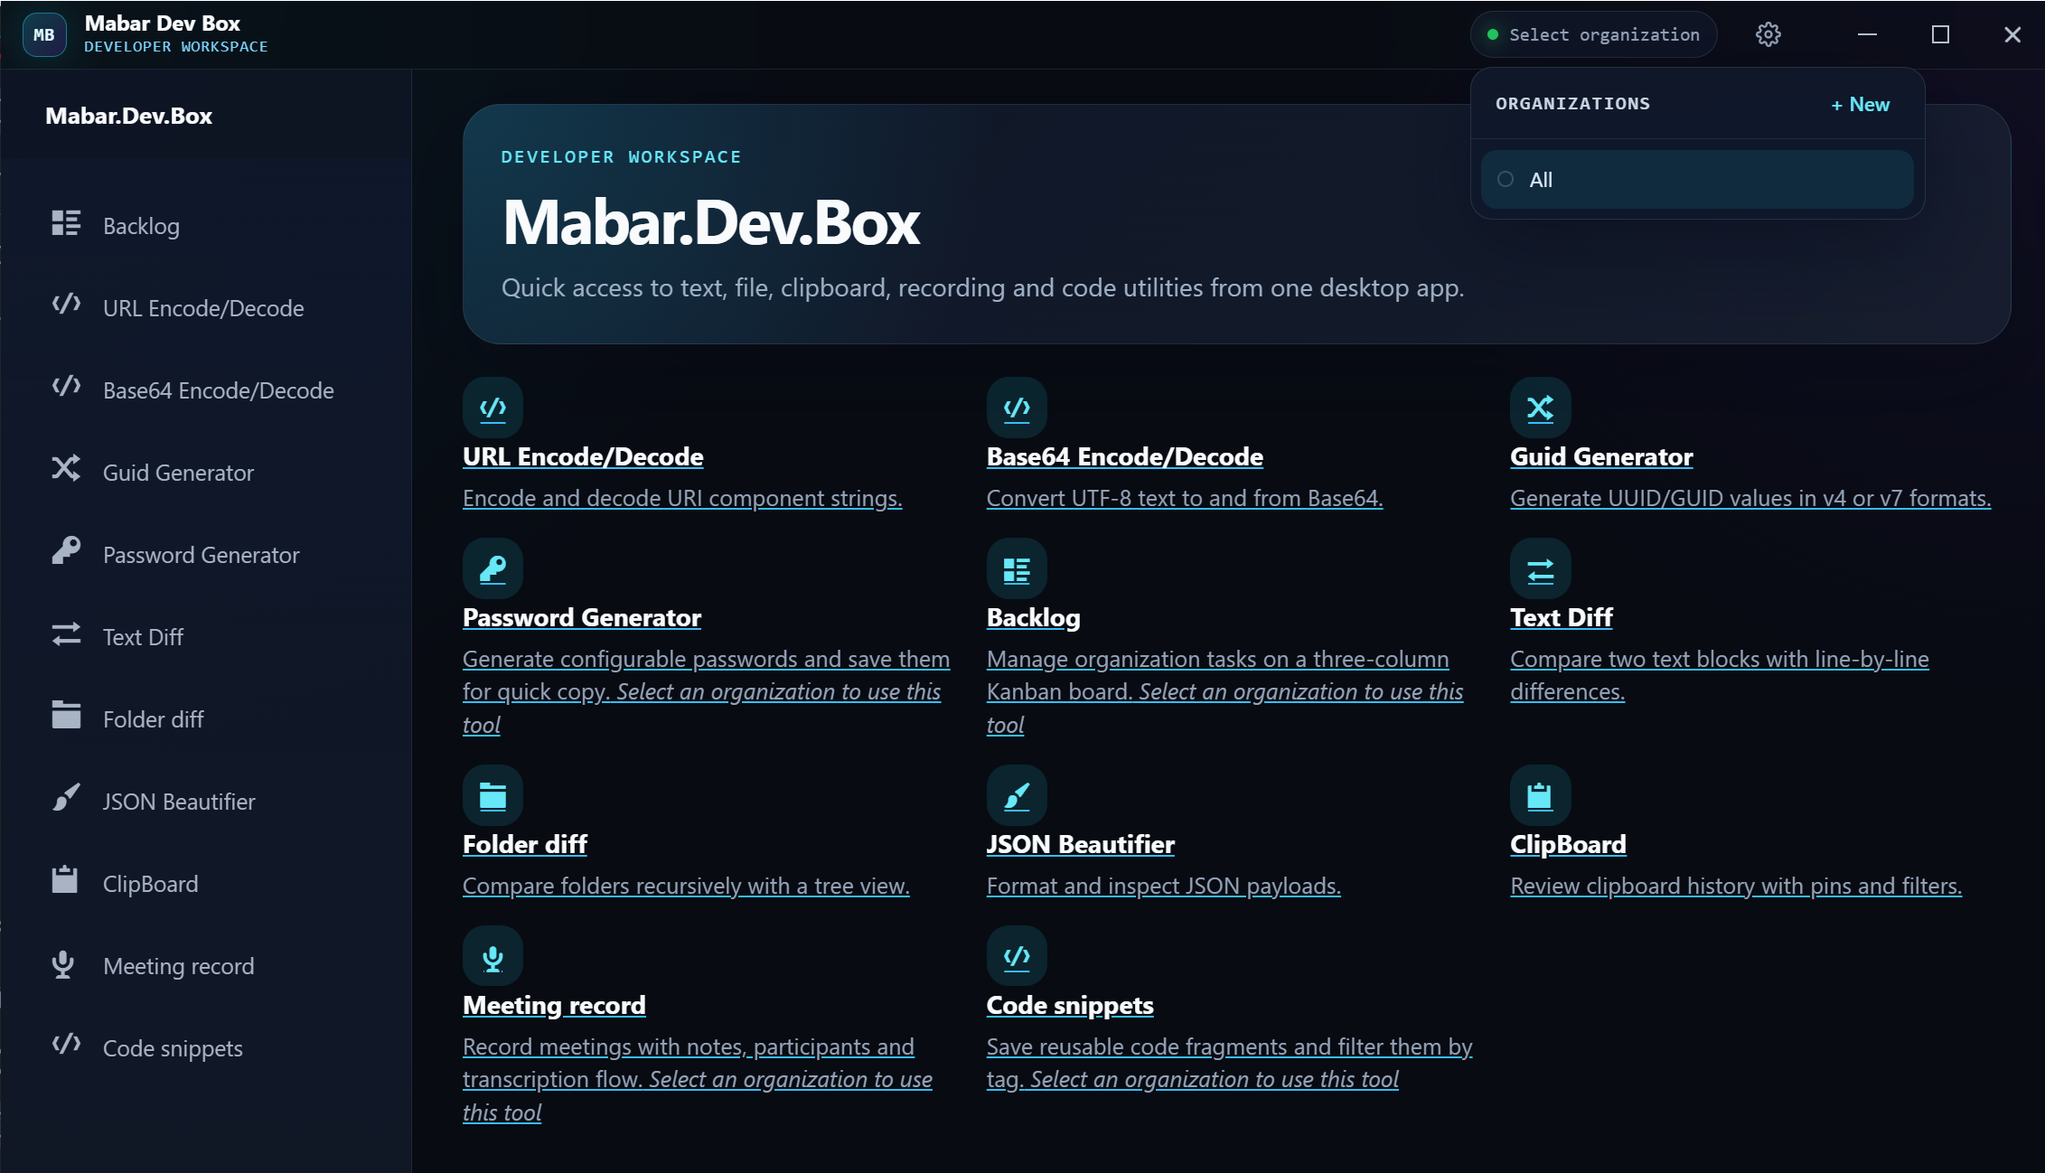Follow the Guid Generator card title link

[1601, 456]
